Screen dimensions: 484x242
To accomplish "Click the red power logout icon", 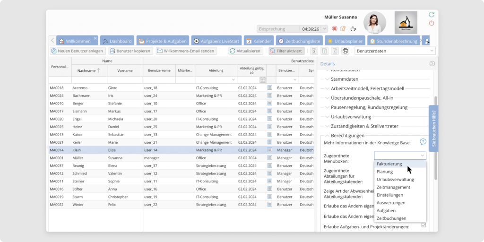I will [x=431, y=23].
